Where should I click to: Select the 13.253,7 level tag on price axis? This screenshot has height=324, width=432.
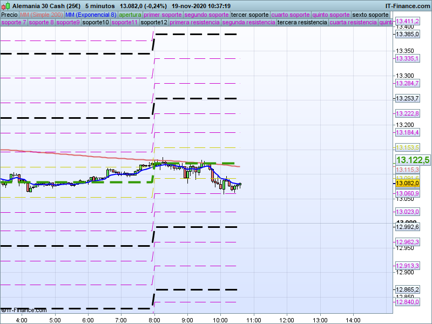point(407,98)
